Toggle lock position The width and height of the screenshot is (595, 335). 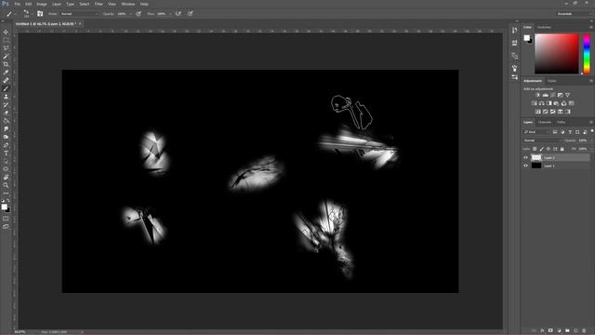(549, 149)
